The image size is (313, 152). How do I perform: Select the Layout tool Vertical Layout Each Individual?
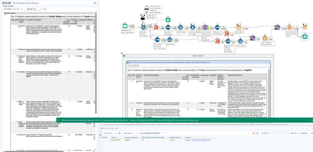(290, 27)
